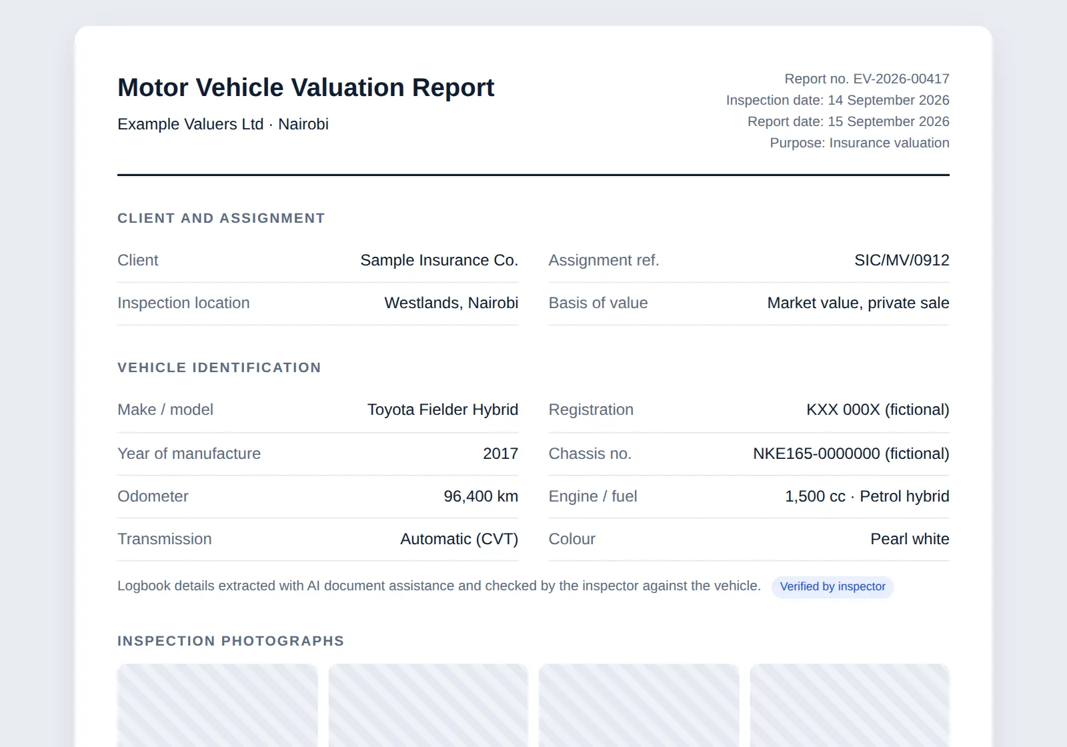
Task: Click the "VEHICLE IDENTIFICATION" section heading
Action: tap(219, 367)
